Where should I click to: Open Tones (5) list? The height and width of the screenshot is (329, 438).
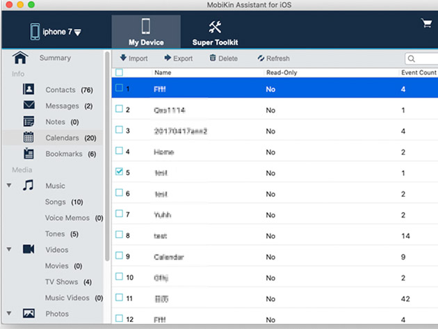[x=62, y=234]
